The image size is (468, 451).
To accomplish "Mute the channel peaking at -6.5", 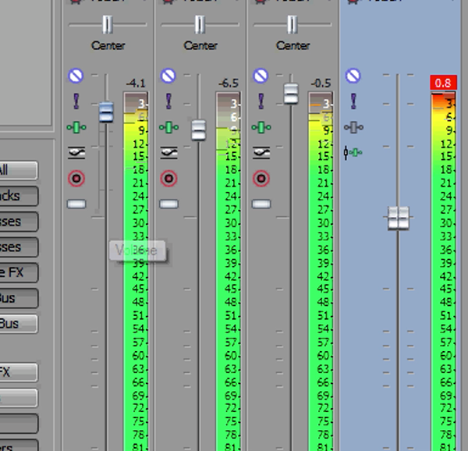I will [x=168, y=76].
